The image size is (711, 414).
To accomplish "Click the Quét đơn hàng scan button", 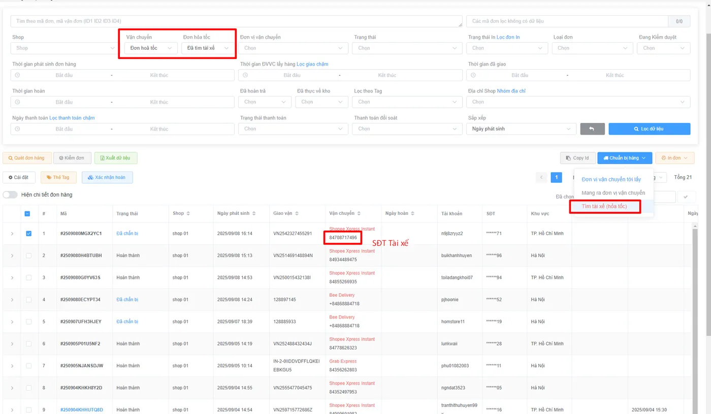I will coord(26,158).
